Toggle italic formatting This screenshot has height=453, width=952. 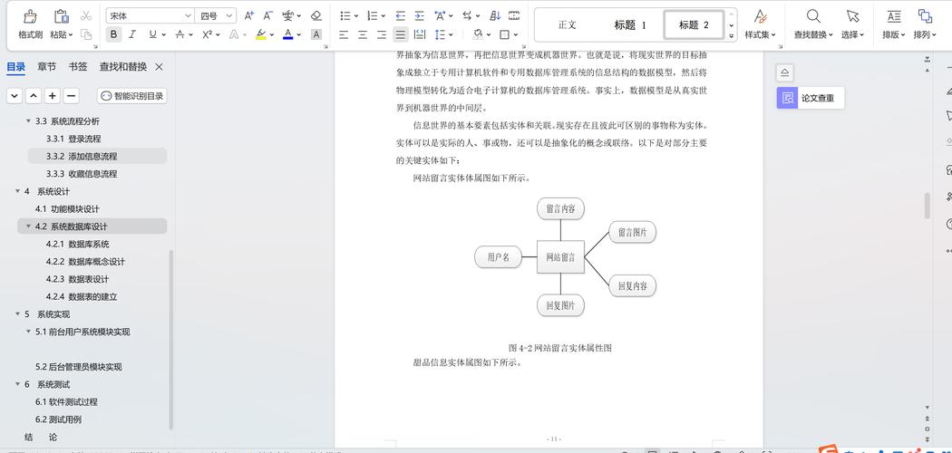click(132, 34)
